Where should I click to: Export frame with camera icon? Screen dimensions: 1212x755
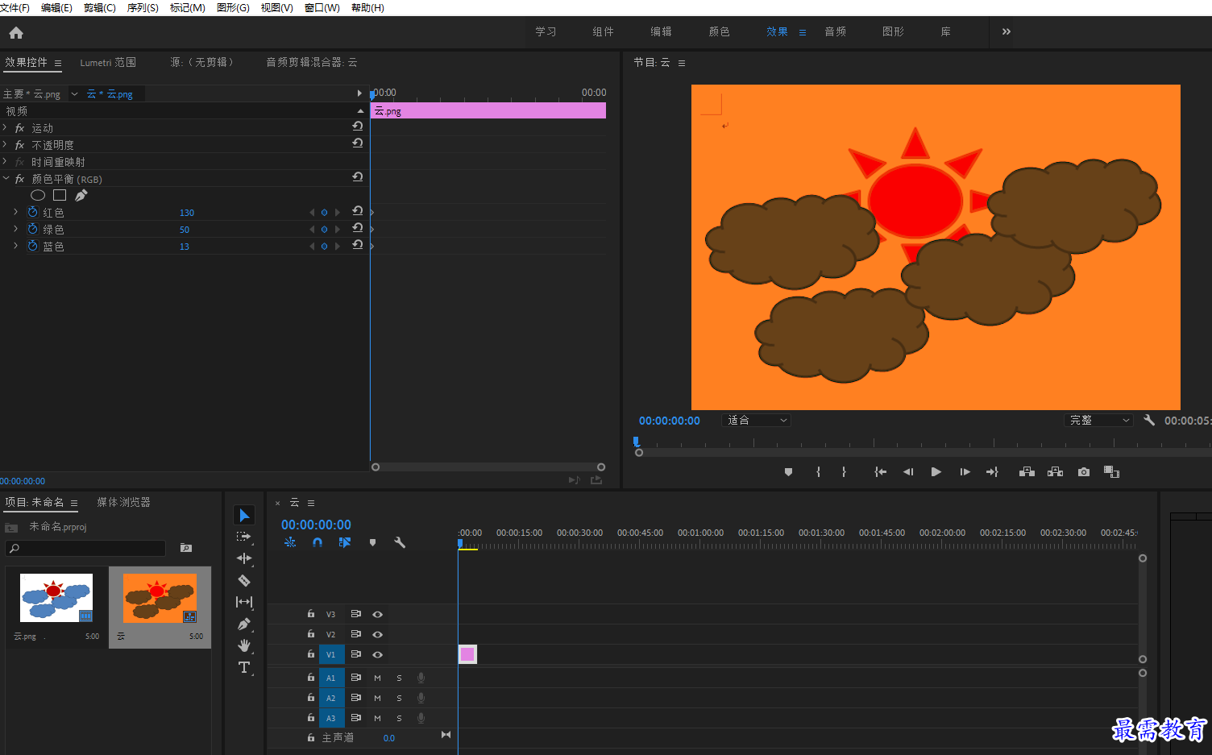coord(1084,472)
